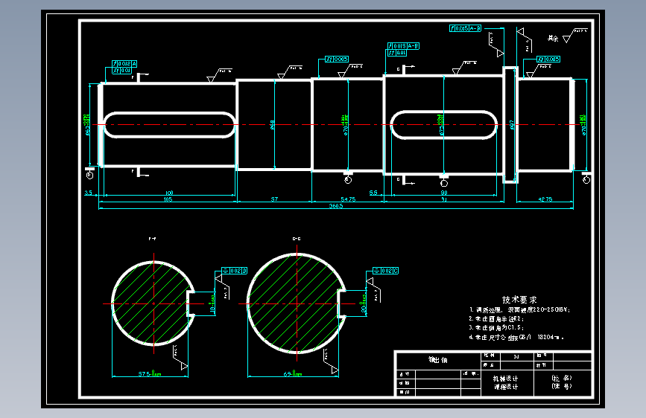Click the ø58 diameter dimension

(272, 125)
